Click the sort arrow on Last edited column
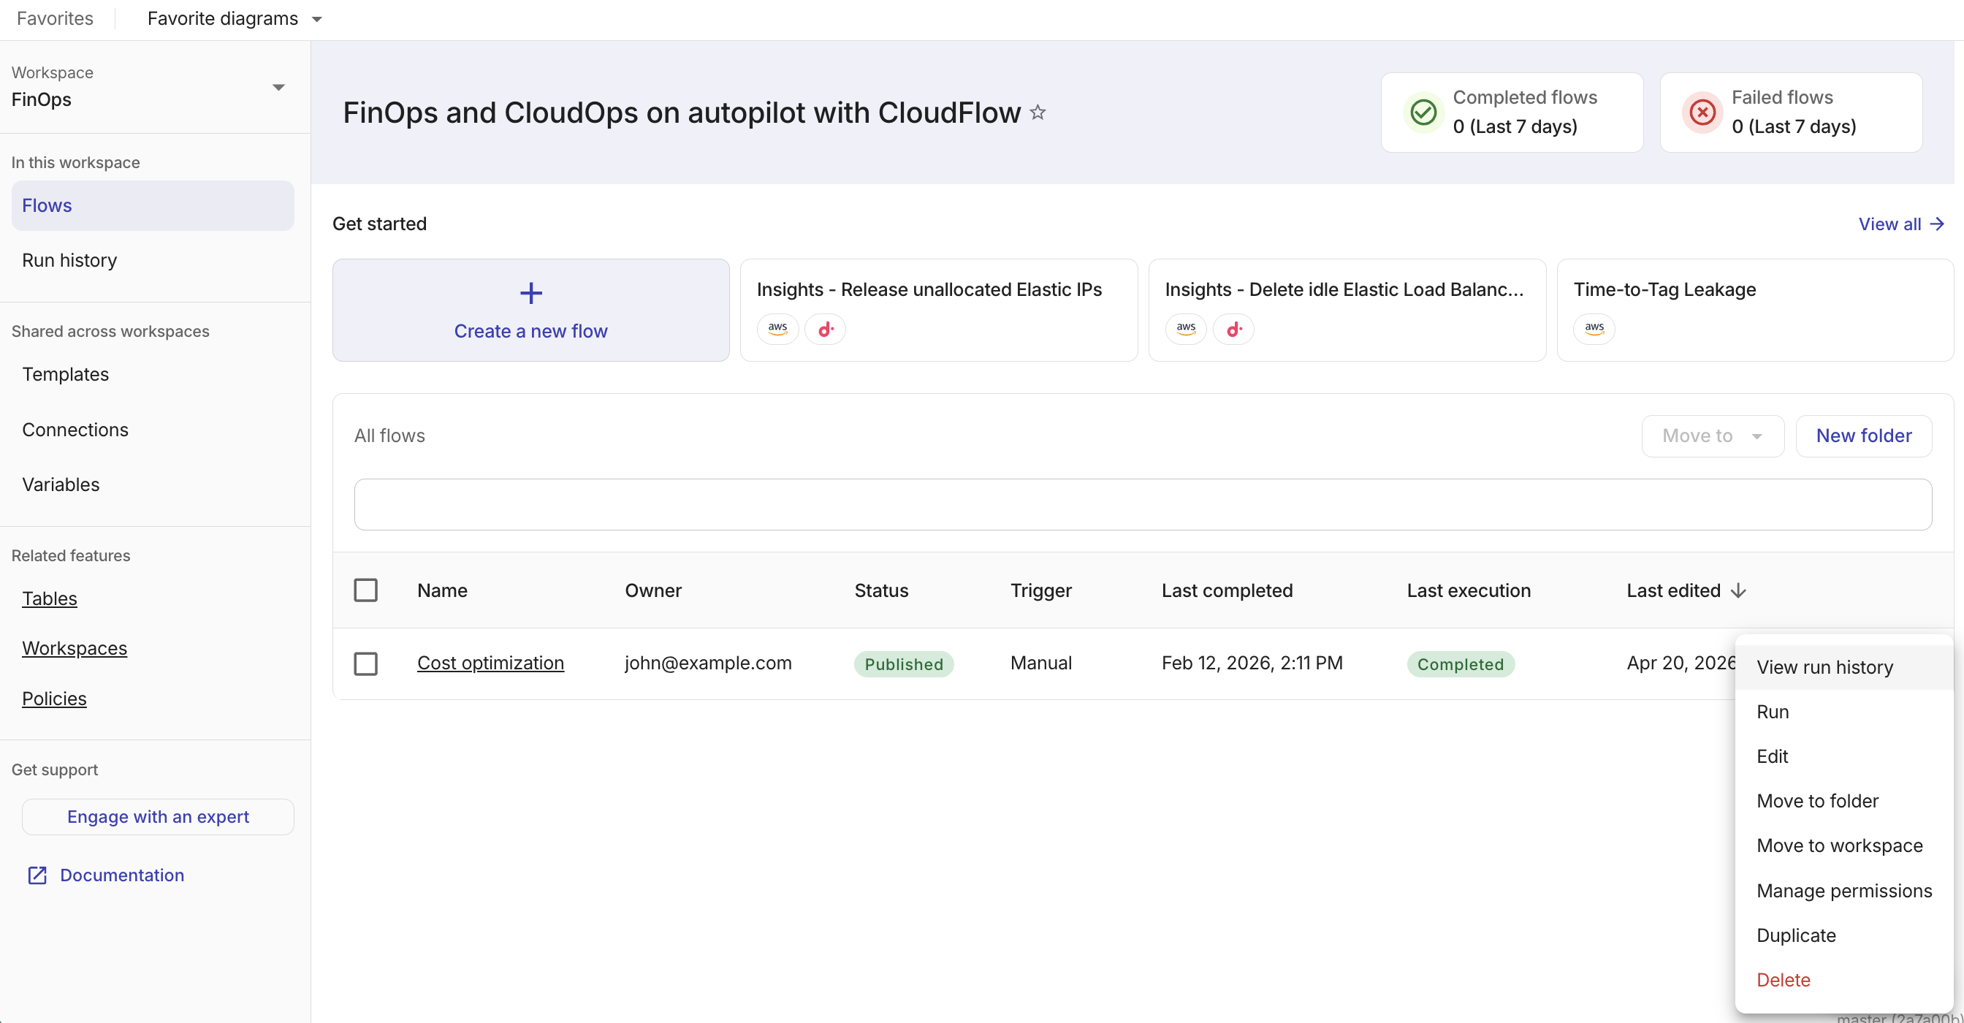The height and width of the screenshot is (1023, 1964). 1738,590
